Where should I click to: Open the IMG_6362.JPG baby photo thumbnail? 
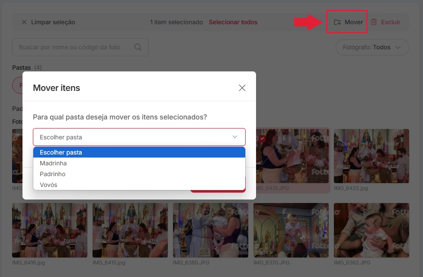click(x=371, y=230)
